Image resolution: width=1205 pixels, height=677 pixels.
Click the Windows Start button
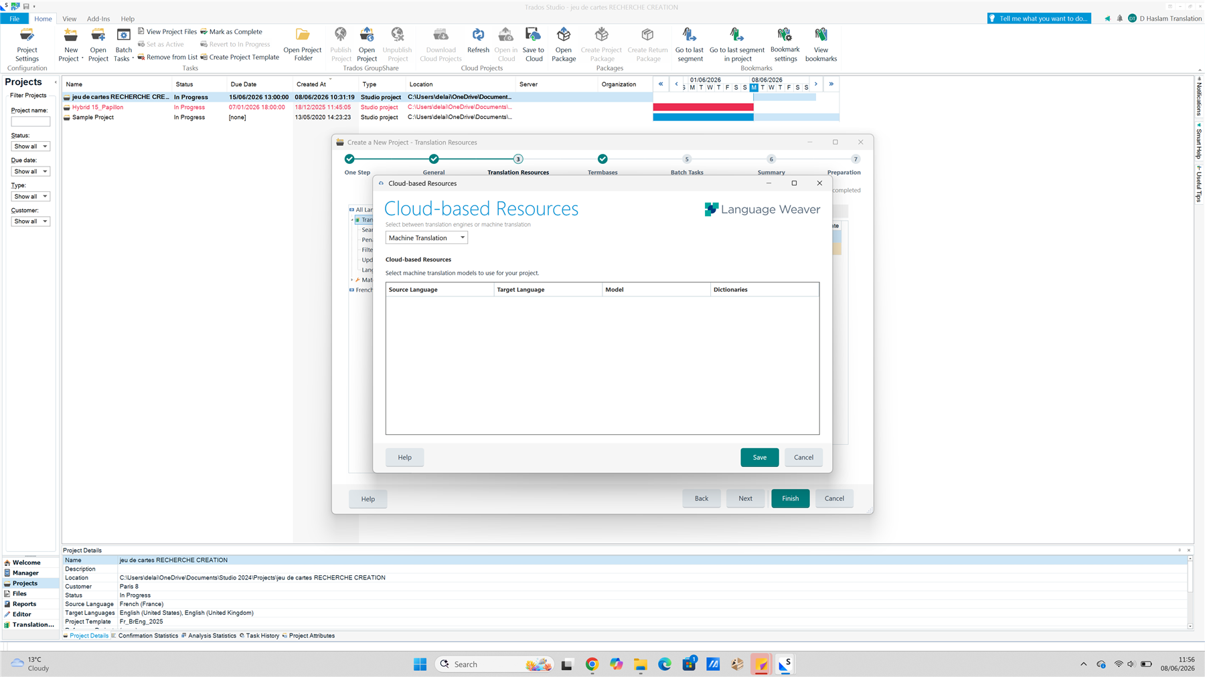point(420,664)
